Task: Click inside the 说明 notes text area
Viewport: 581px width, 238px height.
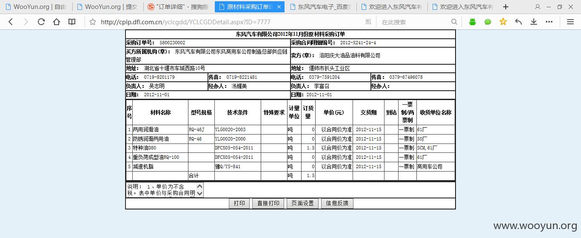Action: coord(162,190)
